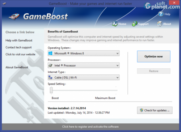The height and width of the screenshot is (132, 181).
Task: Click the network icon in Internet Type box
Action: [x=50, y=77]
